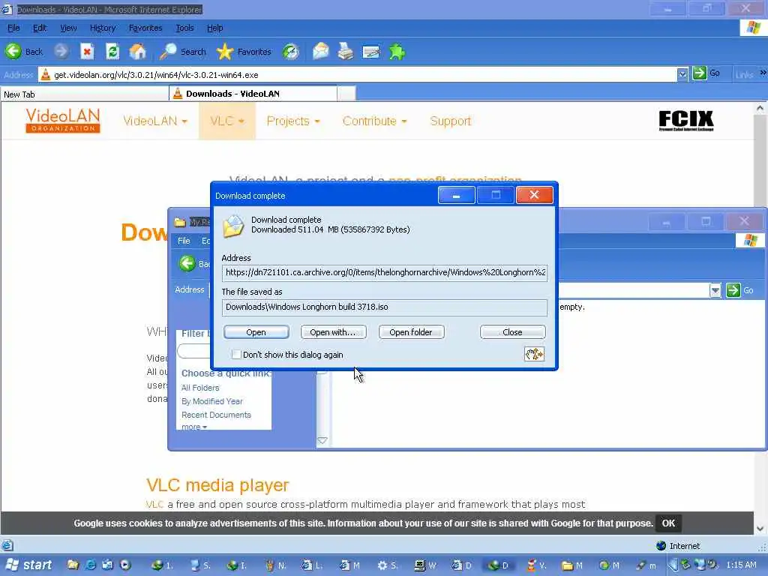Viewport: 768px width, 576px height.
Task: Click the IE page icon in the status bar
Action: click(7, 545)
